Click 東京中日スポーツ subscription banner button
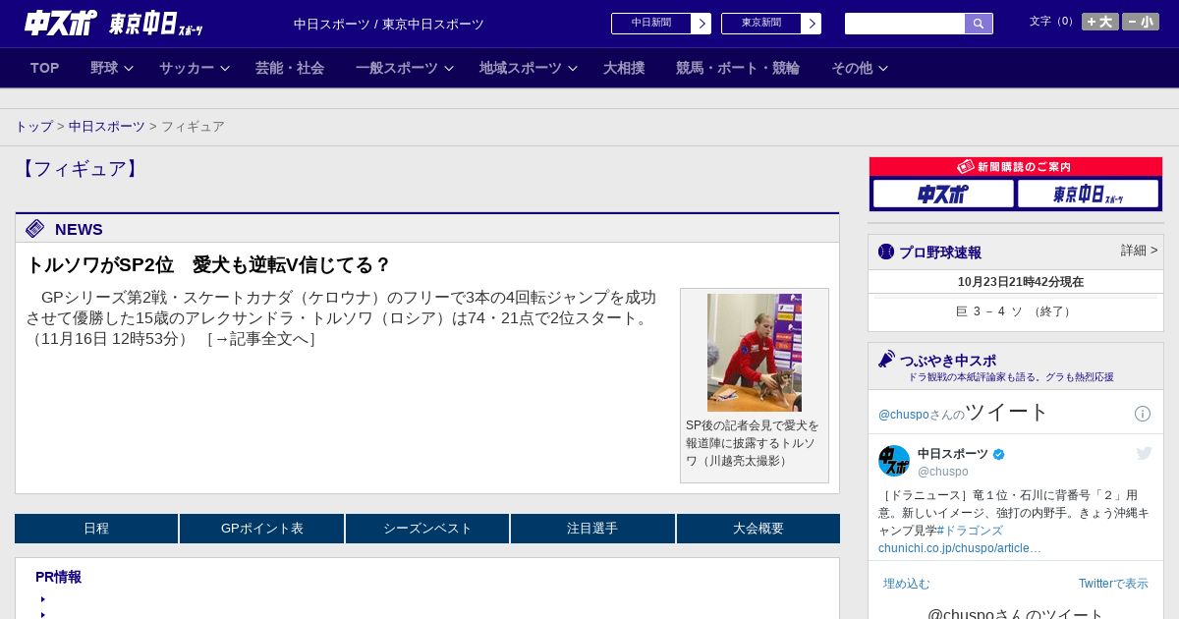 pyautogui.click(x=1088, y=194)
